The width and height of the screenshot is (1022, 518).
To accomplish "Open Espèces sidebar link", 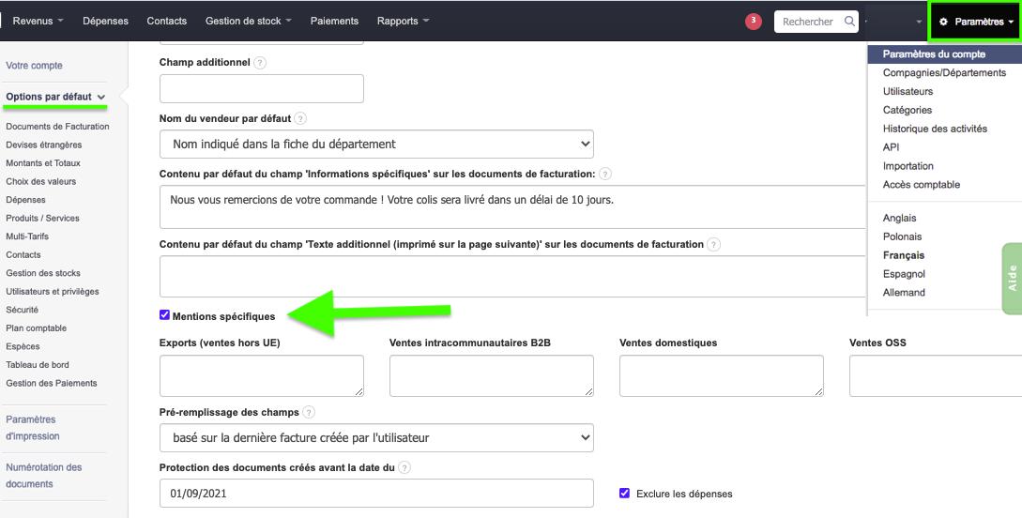I will point(23,346).
